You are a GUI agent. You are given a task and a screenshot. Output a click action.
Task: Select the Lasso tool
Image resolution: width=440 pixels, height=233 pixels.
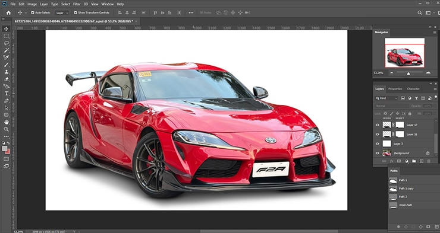pos(6,43)
